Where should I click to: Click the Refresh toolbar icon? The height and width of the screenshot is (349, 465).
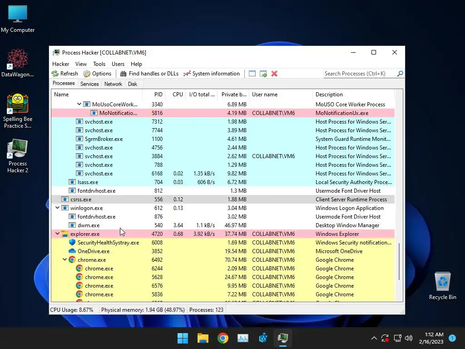(x=55, y=74)
